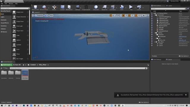
Task: Toggle visibility of LightmassPortal1 in the outliner
Action: (152, 21)
